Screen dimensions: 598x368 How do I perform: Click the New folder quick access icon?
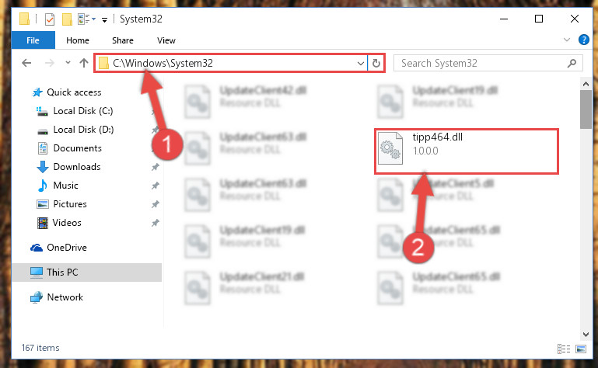67,19
